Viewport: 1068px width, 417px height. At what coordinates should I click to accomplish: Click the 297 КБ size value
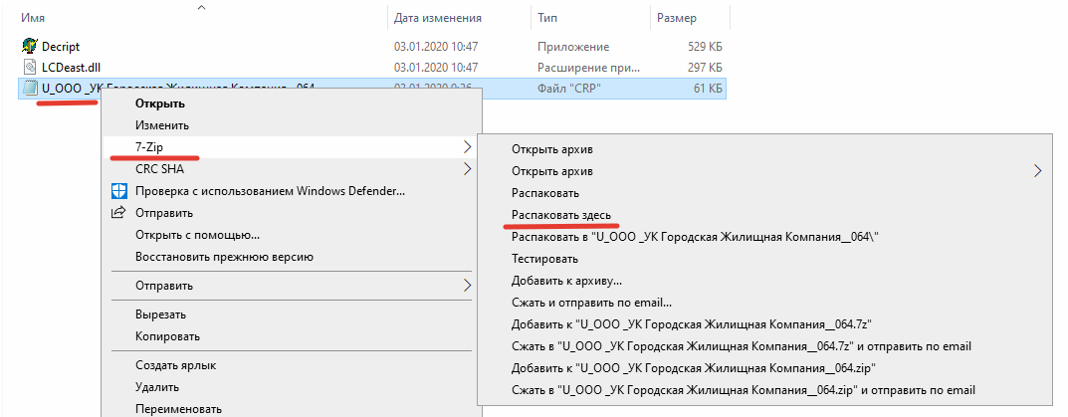coord(705,68)
